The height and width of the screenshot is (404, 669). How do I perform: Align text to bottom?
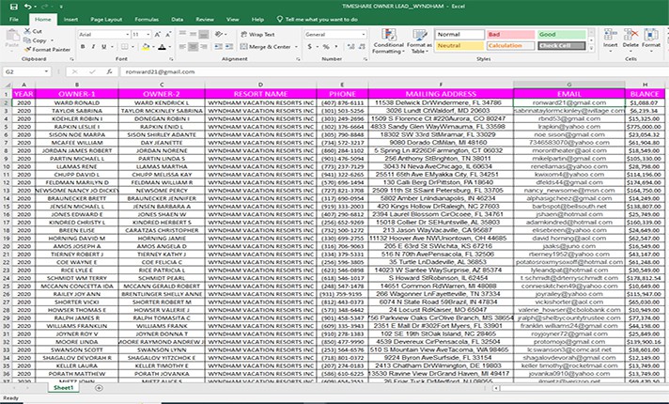(x=204, y=34)
